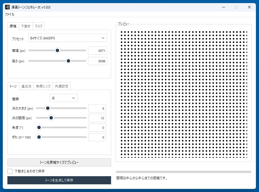The width and height of the screenshot is (259, 192).
Task: Expand the 種類 dropdown showing 点
Action: coord(63,98)
